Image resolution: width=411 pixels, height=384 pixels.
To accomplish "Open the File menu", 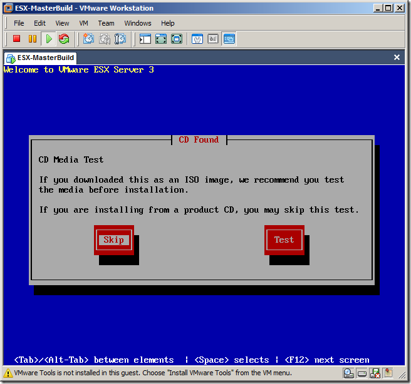I will [x=19, y=23].
